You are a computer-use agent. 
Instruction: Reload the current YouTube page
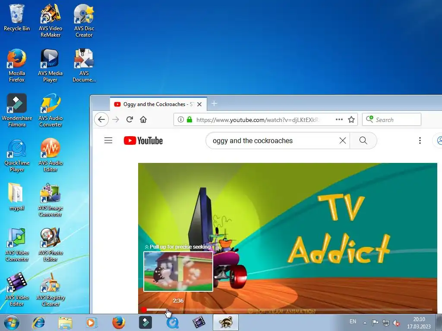(129, 119)
